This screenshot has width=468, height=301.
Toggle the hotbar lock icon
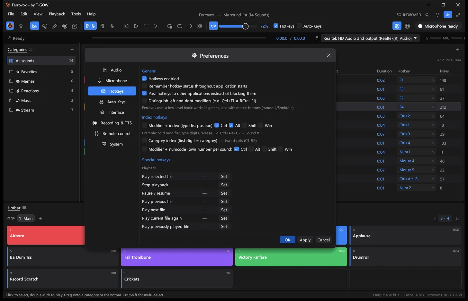[x=457, y=219]
